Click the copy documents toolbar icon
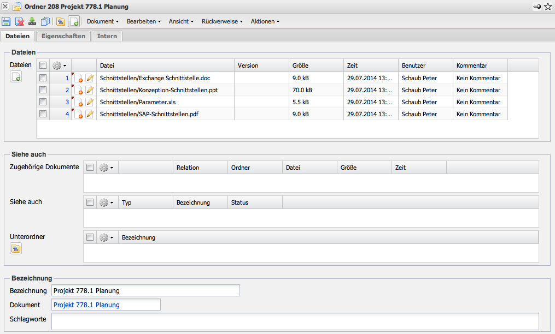 coord(45,21)
